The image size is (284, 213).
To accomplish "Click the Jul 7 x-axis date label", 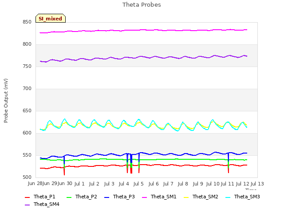I will pyautogui.click(x=168, y=184).
